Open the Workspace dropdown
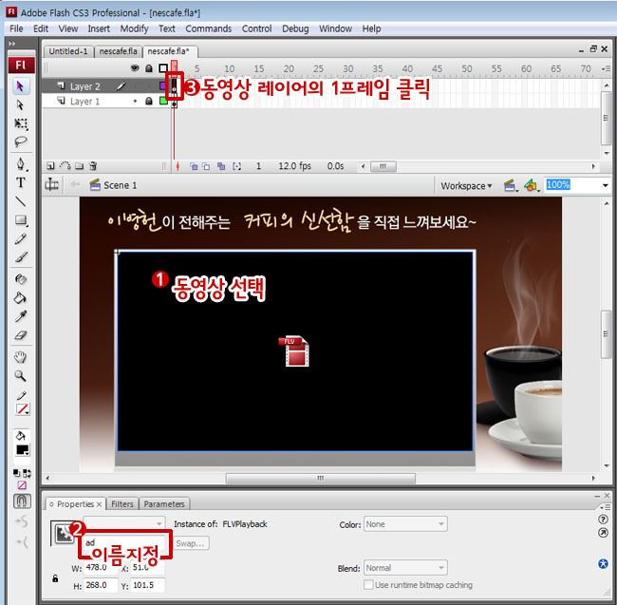This screenshot has width=617, height=605. (466, 186)
